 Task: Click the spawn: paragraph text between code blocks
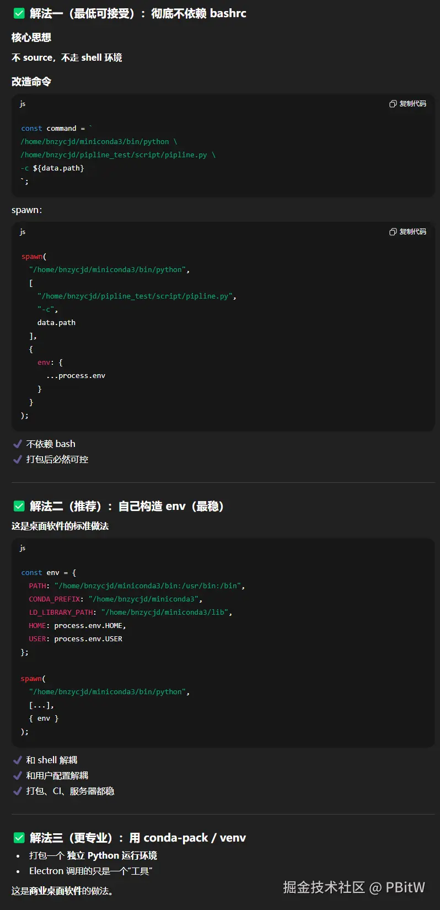coord(27,210)
